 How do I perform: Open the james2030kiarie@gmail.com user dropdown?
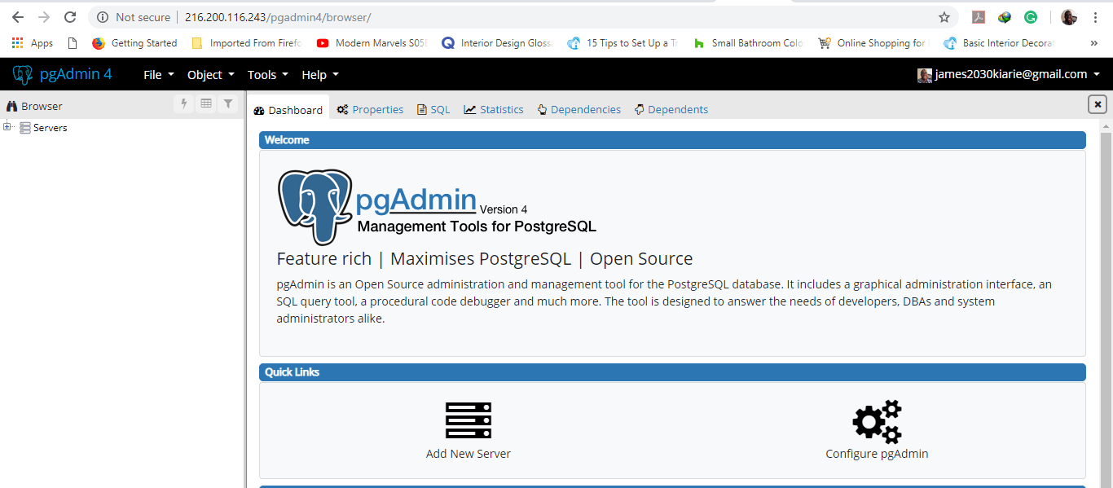1009,74
